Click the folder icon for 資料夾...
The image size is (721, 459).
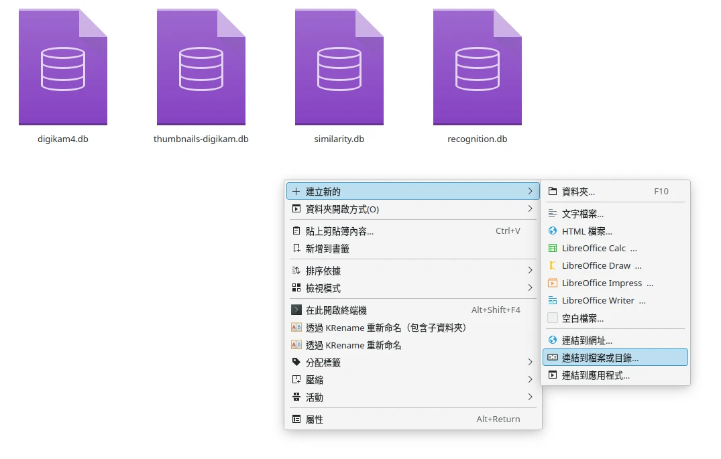[x=552, y=191]
